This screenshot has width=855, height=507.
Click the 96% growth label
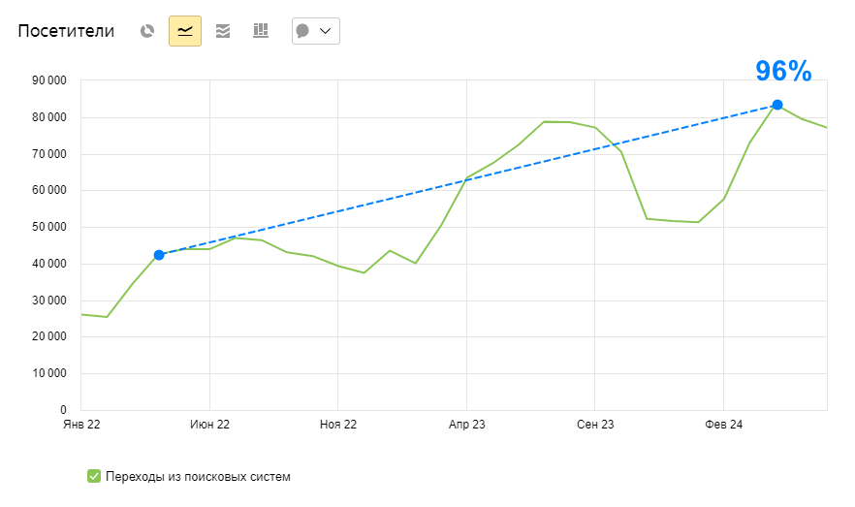pos(783,72)
